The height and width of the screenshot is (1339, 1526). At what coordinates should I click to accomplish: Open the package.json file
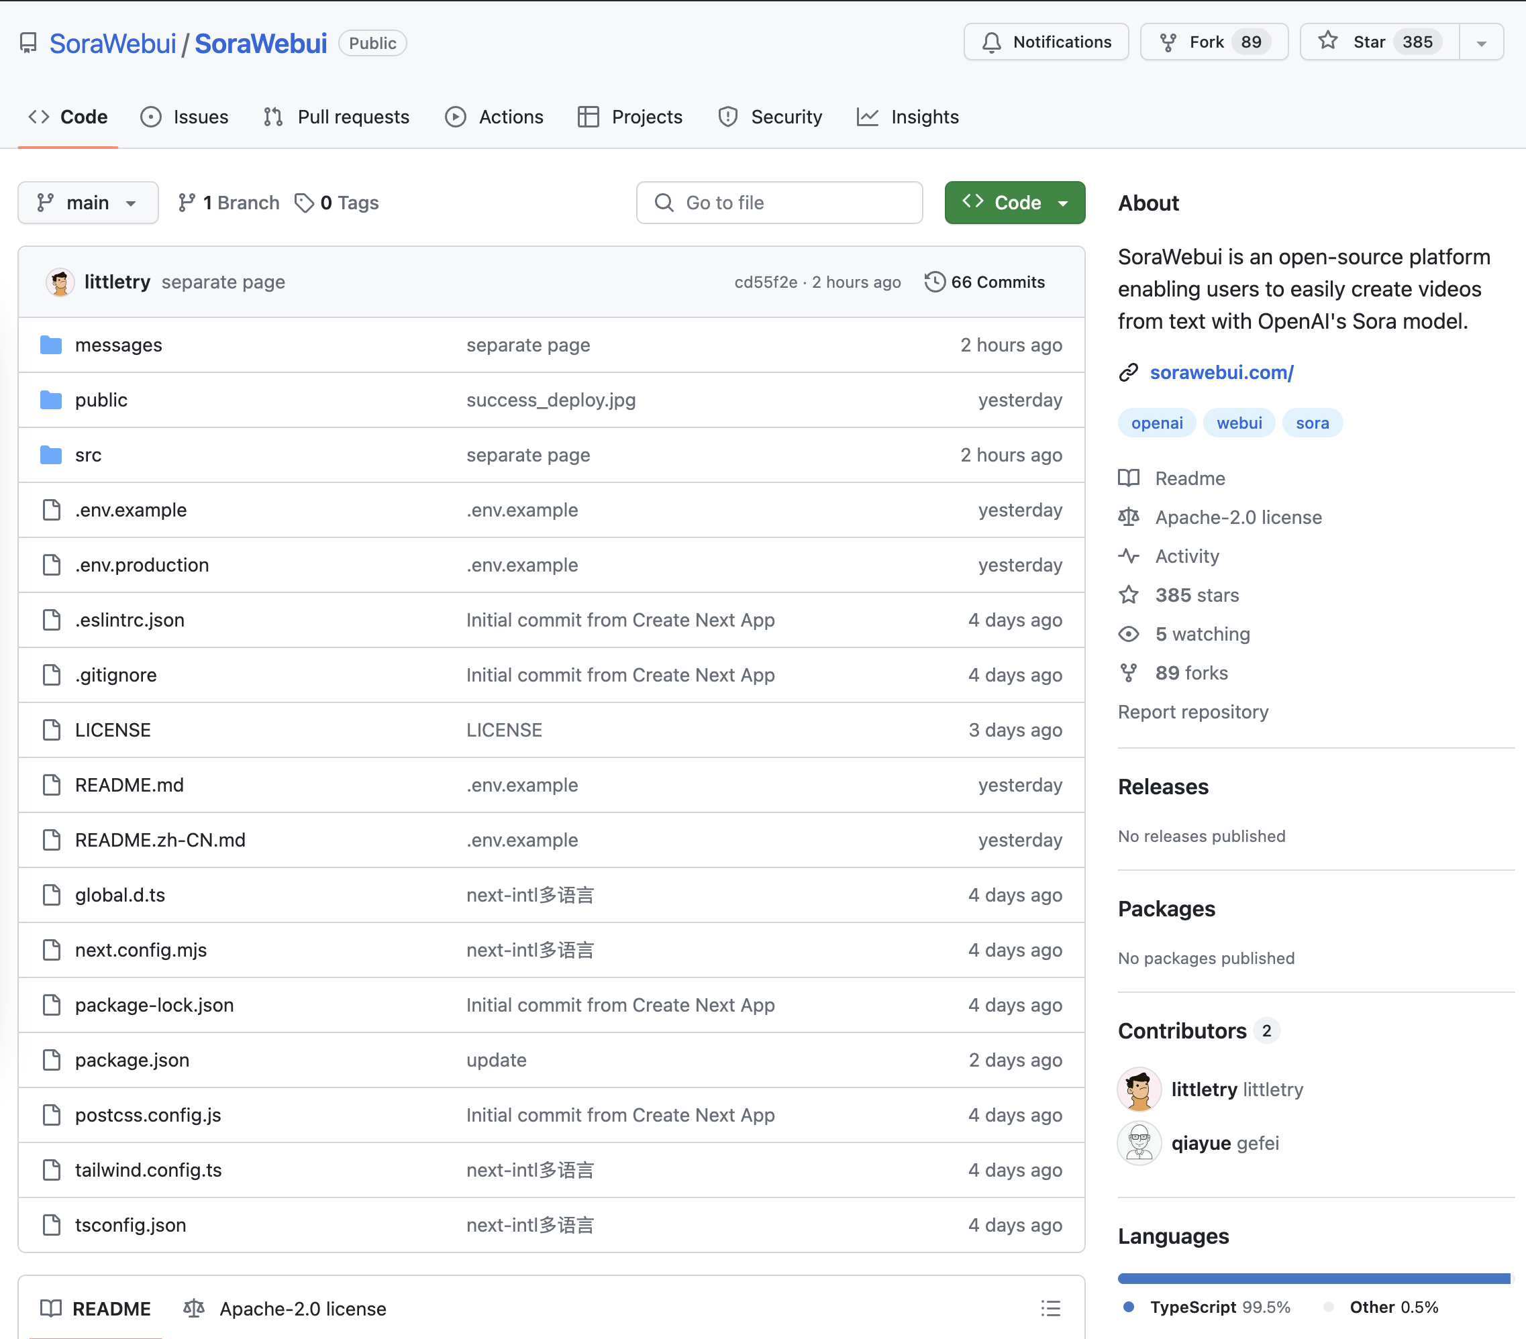click(x=132, y=1060)
